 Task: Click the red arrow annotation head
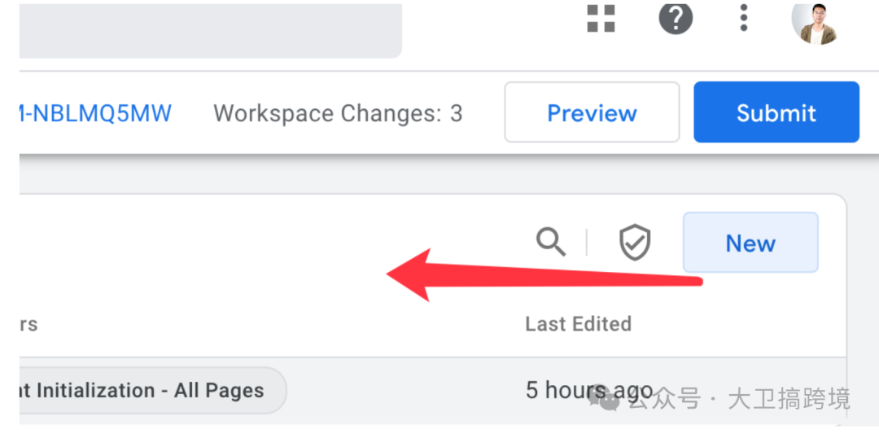pos(410,274)
